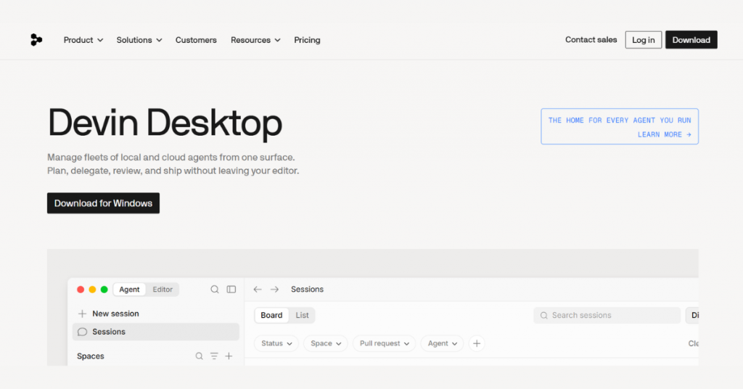Click the red close dot of the app window

tap(81, 290)
